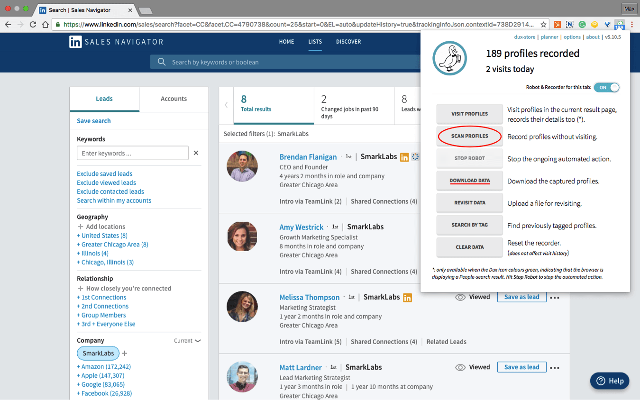
Task: Click the HubSpot extension icon
Action: (558, 24)
